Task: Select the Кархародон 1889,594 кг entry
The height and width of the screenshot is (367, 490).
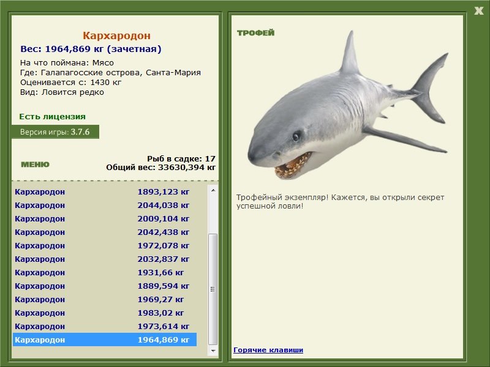Action: (104, 286)
